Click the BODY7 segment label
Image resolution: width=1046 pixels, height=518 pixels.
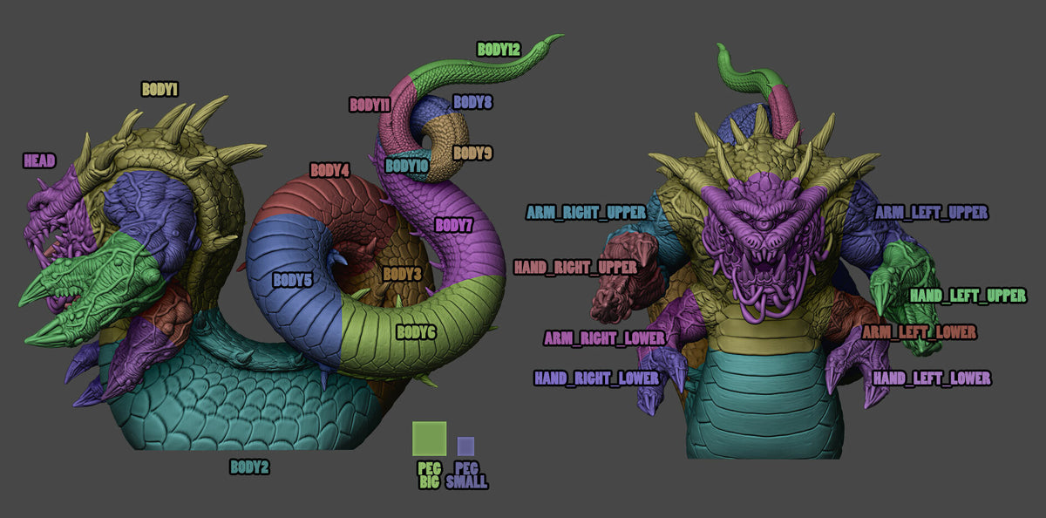pos(454,224)
